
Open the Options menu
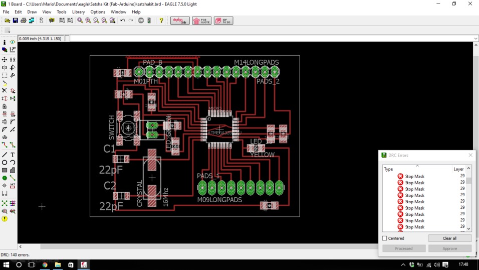point(98,12)
